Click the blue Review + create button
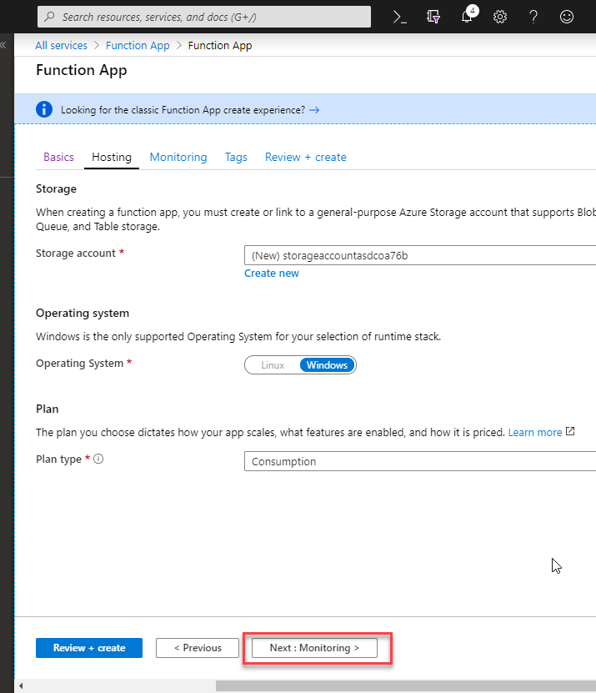This screenshot has width=596, height=693. click(89, 648)
